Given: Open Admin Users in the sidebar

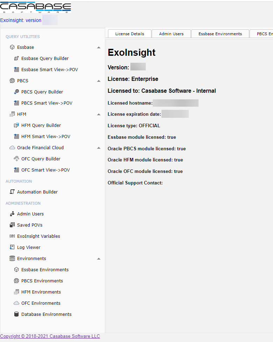Looking at the screenshot, I should pos(30,214).
